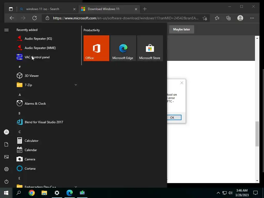264x198 pixels.
Task: Click the Edge page vertical scrollbar thumb
Action: [257, 134]
